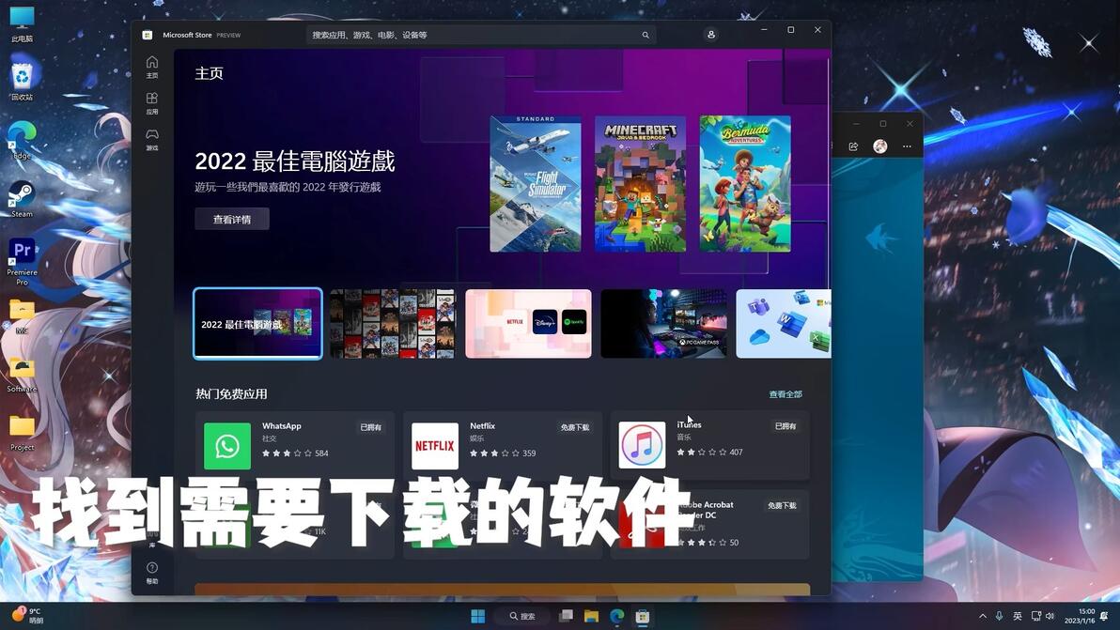1120x630 pixels.
Task: Click the magnifier search icon in Store
Action: (645, 35)
